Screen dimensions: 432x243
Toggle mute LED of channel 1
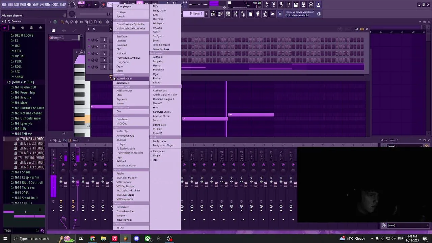[x=89, y=40]
